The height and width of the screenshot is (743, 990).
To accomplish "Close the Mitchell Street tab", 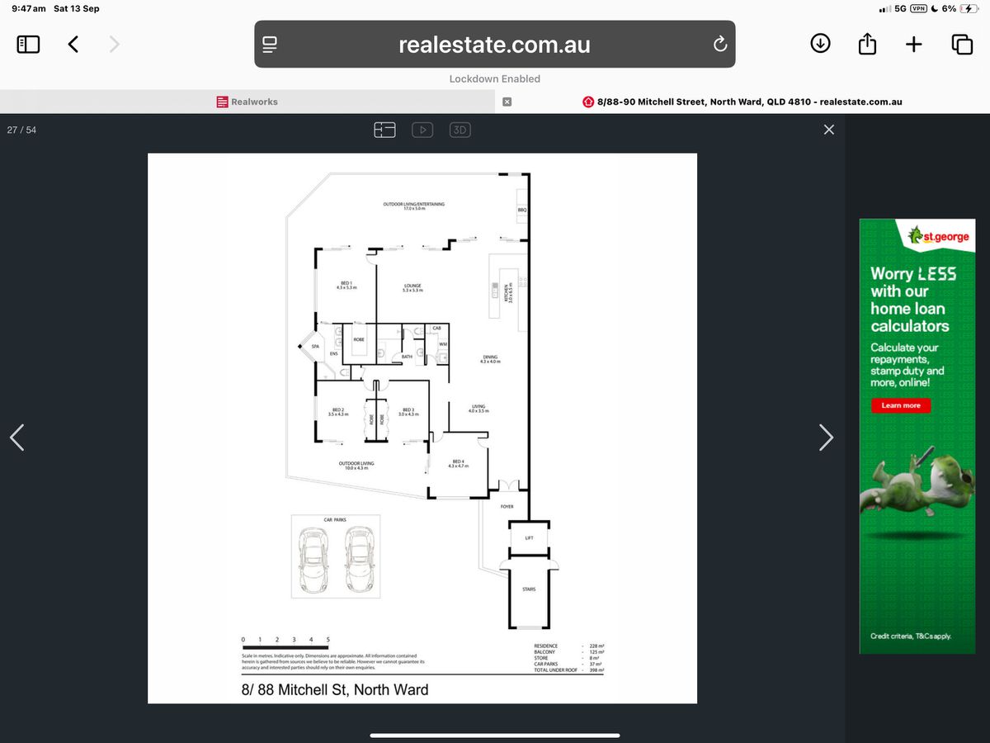I will pyautogui.click(x=507, y=102).
